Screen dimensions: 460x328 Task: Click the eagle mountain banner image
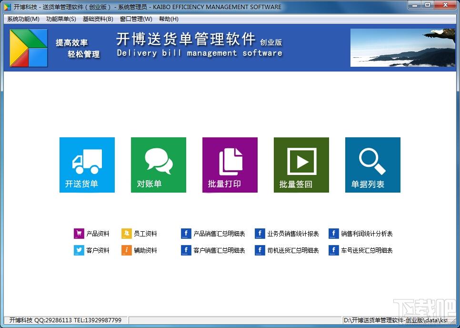click(403, 48)
